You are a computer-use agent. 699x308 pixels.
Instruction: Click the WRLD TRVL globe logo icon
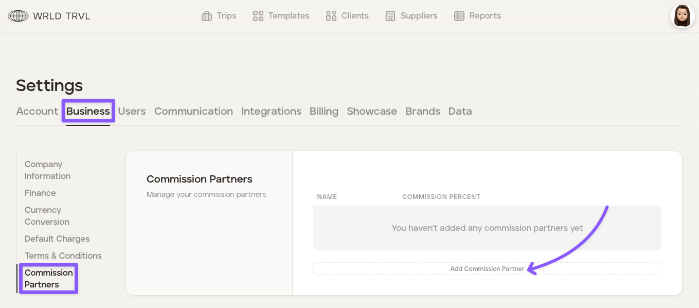(x=18, y=16)
